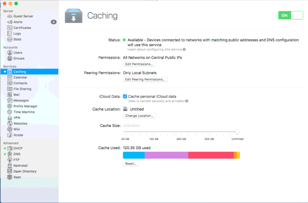This screenshot has width=308, height=203.
Task: Click the Alerts badge showing 4
Action: 54,22
